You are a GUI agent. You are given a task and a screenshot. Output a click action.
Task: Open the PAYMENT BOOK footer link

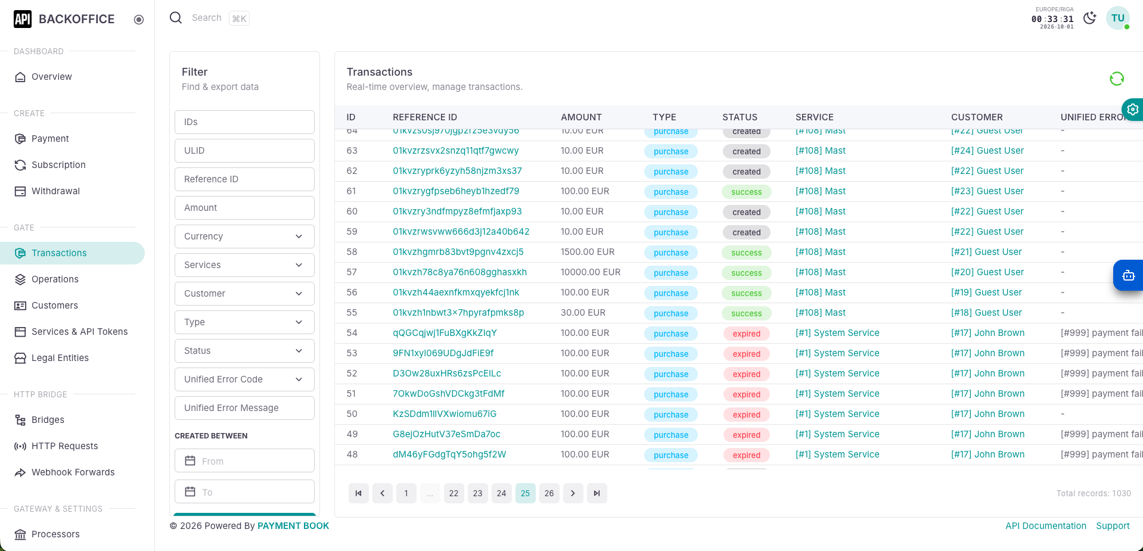[x=293, y=526]
